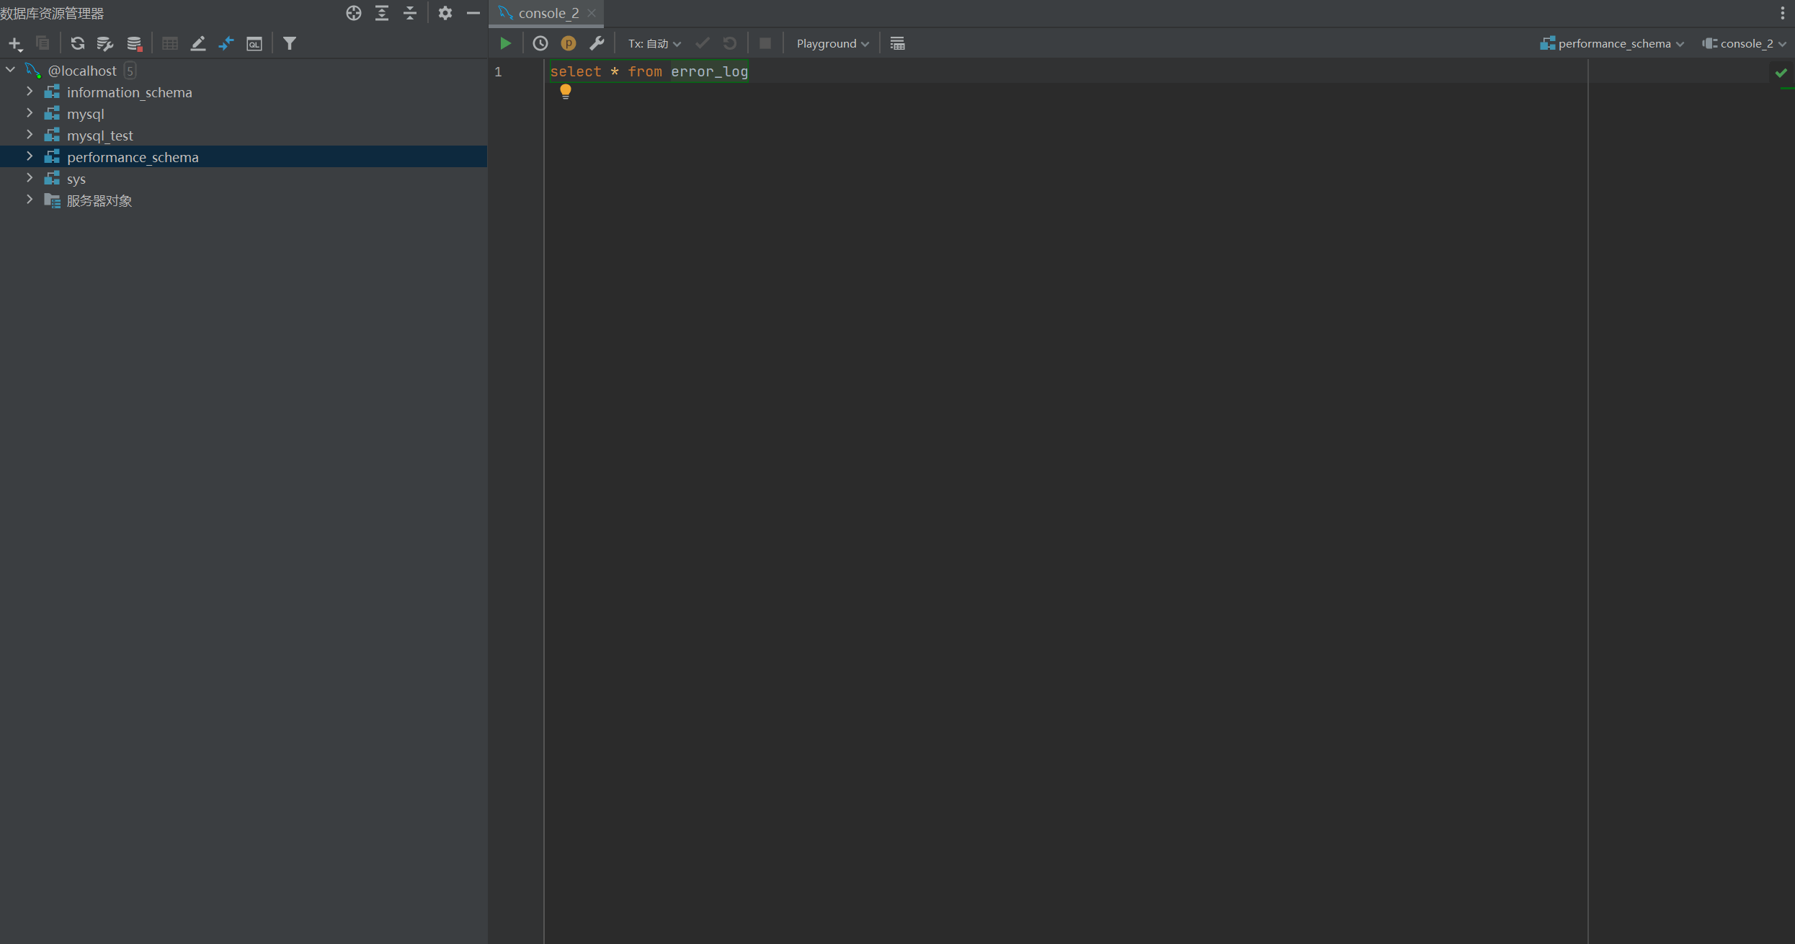Open the console_2 session selector at top right
The image size is (1795, 944).
click(x=1745, y=43)
